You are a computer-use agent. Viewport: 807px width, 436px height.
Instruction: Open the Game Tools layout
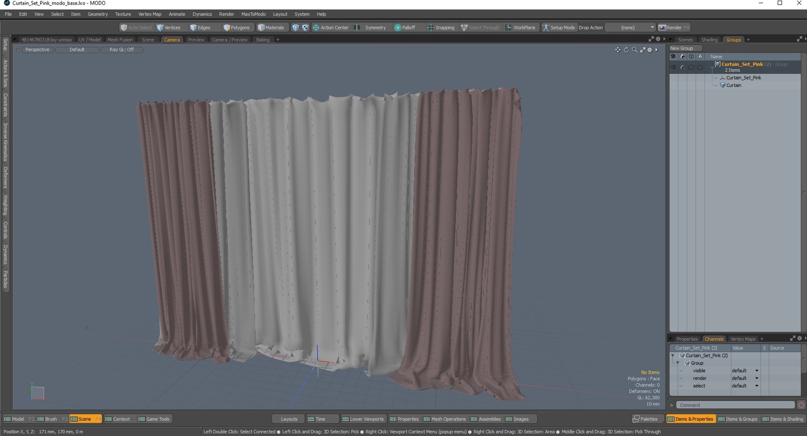pos(154,419)
